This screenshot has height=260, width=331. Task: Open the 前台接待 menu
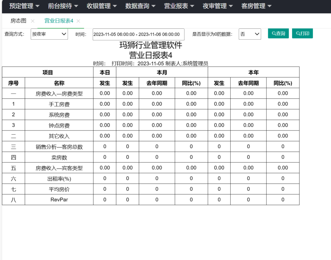pos(63,6)
